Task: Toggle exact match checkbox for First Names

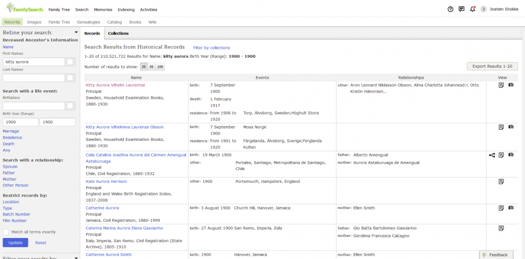Action: 70,62
